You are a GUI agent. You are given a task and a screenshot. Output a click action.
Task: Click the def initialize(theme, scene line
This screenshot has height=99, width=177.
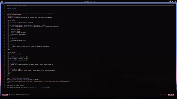coord(27,25)
